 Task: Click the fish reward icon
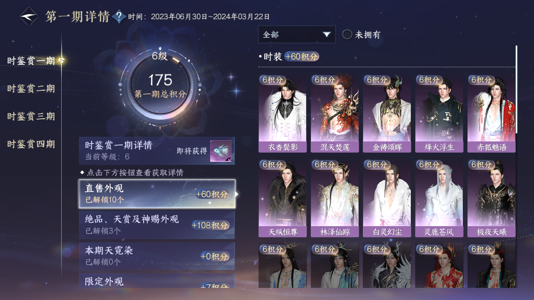(x=221, y=151)
